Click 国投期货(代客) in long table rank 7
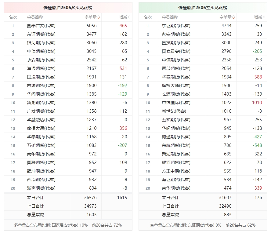 (x=41, y=77)
